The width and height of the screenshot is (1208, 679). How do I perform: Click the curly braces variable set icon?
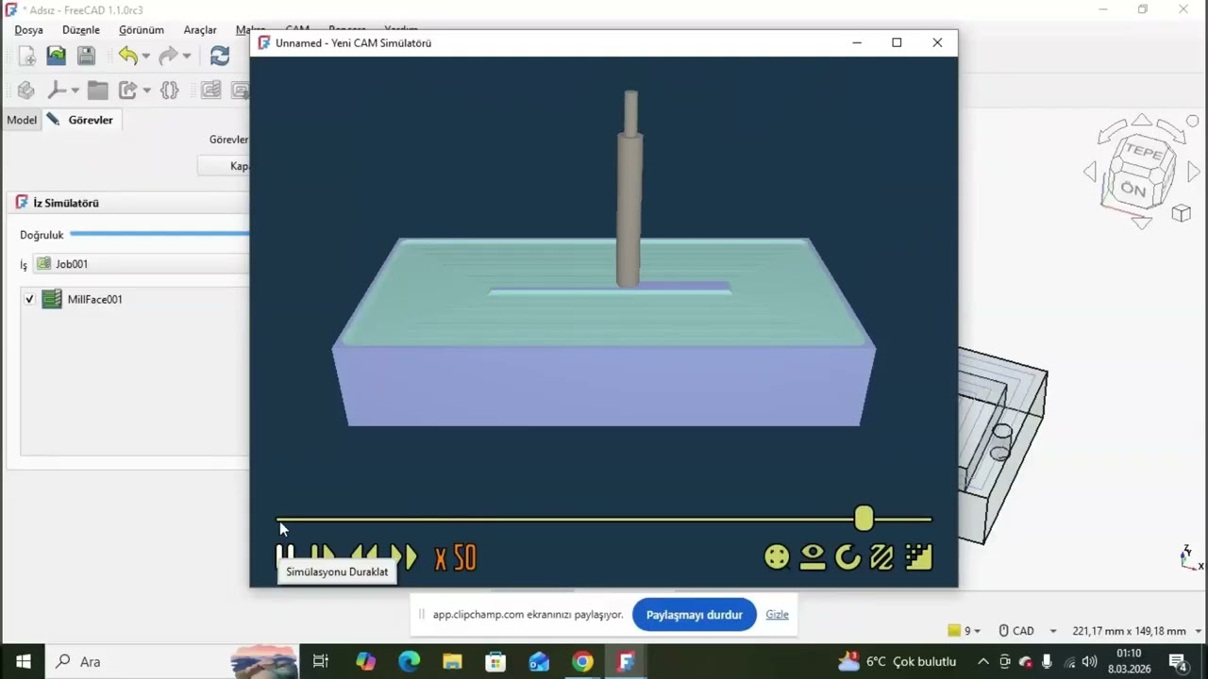coord(169,91)
